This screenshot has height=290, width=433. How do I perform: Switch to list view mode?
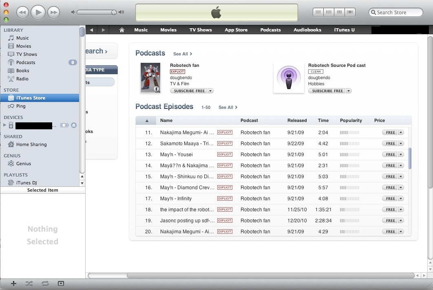[x=318, y=12]
